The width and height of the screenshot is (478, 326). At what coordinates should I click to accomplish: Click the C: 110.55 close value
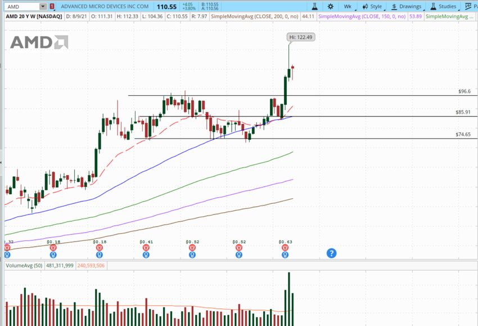click(x=177, y=16)
